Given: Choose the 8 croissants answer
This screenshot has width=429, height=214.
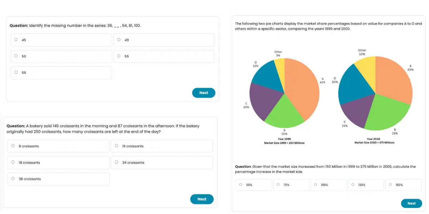Looking at the screenshot, I should (13, 146).
